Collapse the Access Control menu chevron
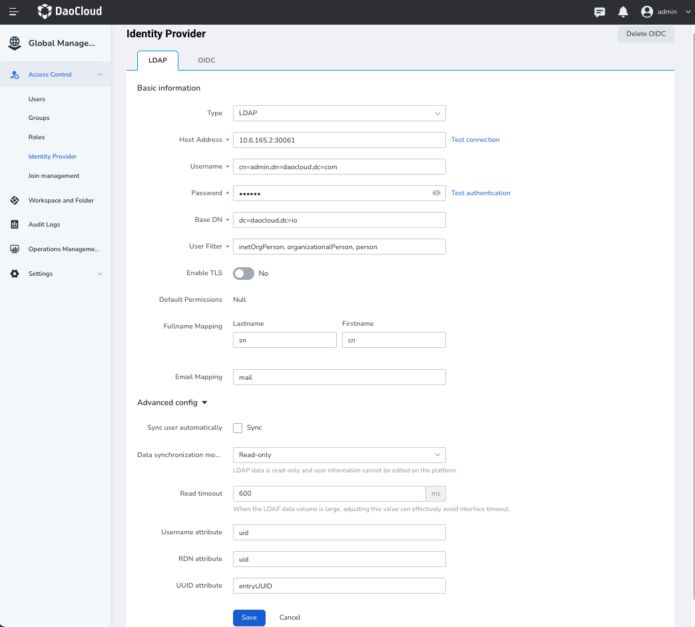This screenshot has height=627, width=695. [x=100, y=75]
